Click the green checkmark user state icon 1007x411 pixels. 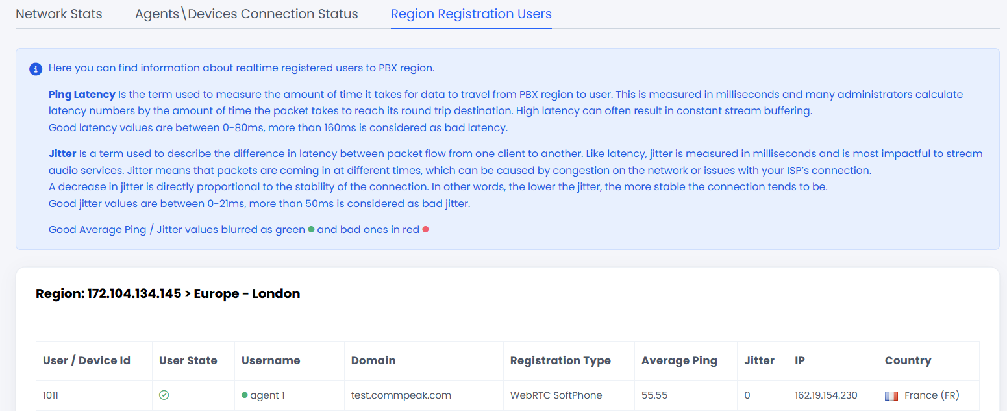coord(164,395)
